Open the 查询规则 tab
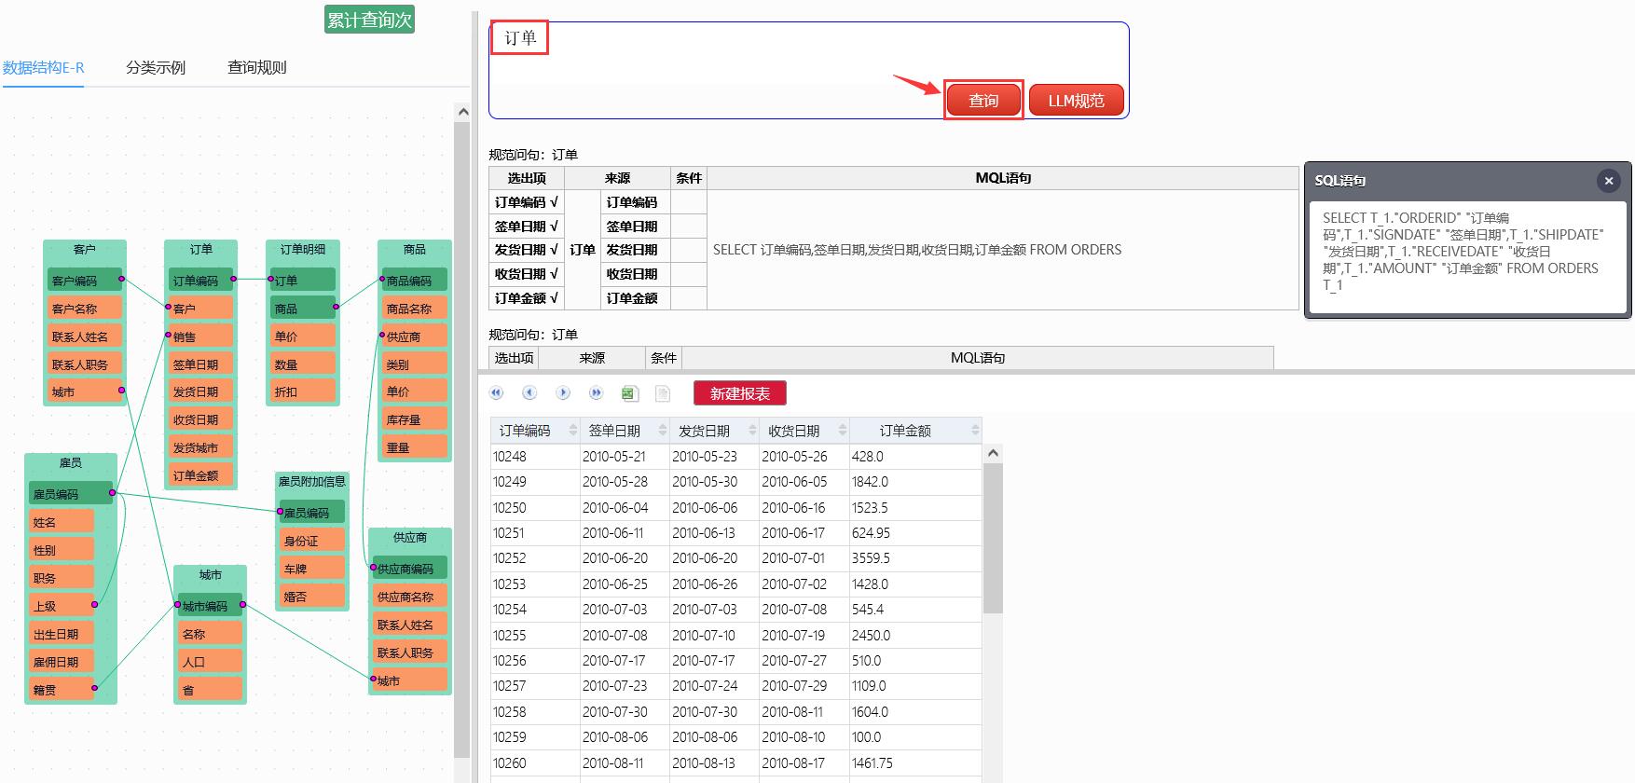Image resolution: width=1635 pixels, height=783 pixels. pyautogui.click(x=256, y=68)
